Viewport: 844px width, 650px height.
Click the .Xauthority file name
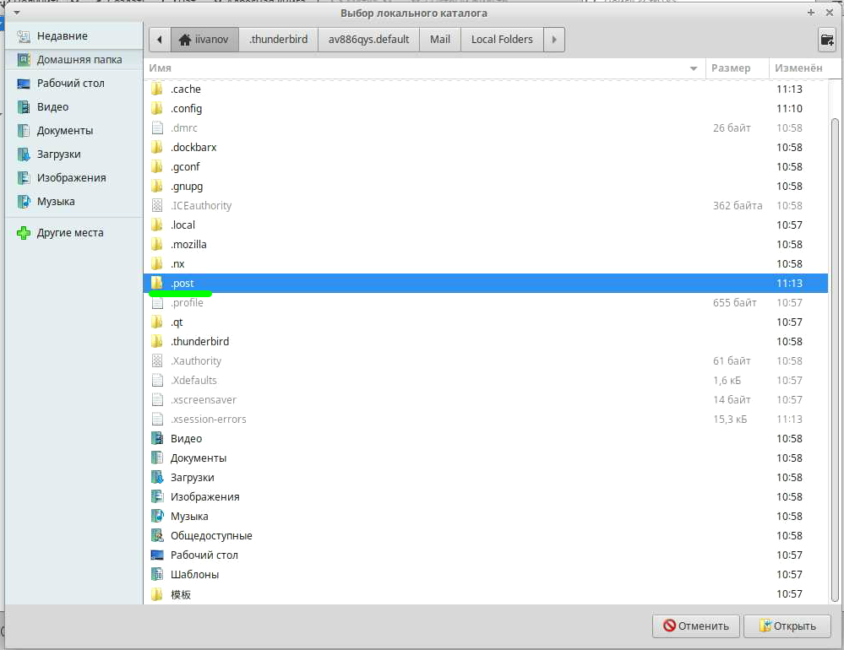click(196, 360)
